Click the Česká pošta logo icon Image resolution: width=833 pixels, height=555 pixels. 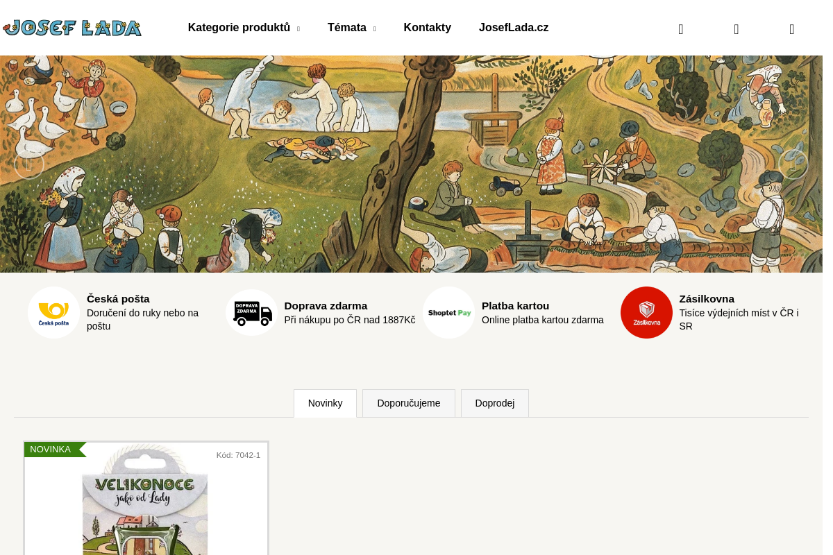click(53, 312)
